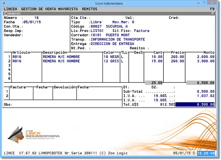
Task: Select the SUCURSAL A text
Action: (117, 27)
